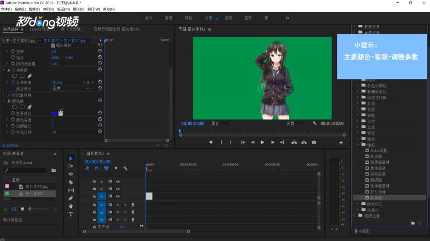Open the Window menu
This screenshot has height=241, width=430.
[x=93, y=9]
